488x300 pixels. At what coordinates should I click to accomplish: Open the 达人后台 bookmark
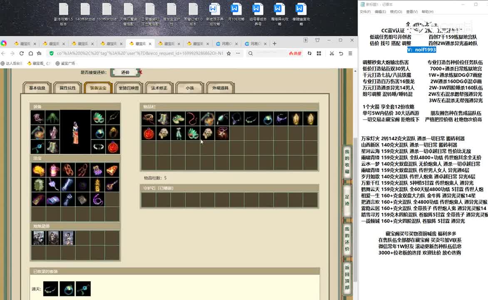click(x=12, y=63)
